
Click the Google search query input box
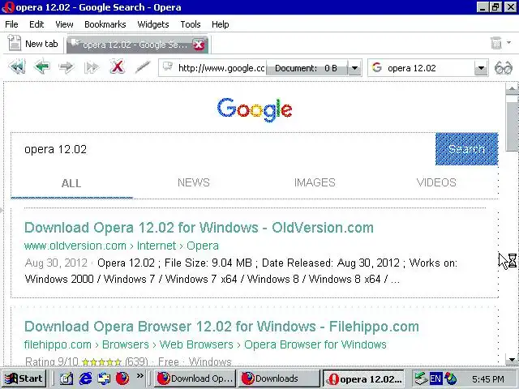223,149
